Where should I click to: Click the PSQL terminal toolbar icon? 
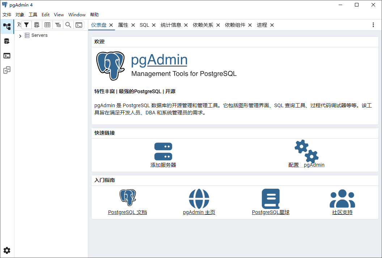[x=79, y=25]
